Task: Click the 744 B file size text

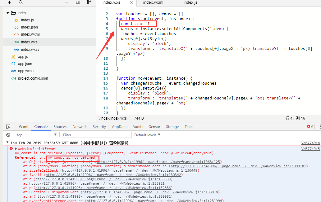Action: coord(139,118)
